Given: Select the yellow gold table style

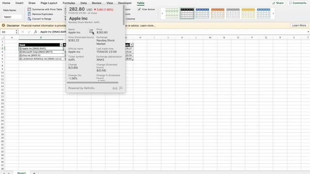Looking at the screenshot, I should point(248,14).
